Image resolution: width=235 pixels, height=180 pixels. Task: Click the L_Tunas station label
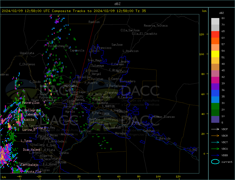click(26, 141)
